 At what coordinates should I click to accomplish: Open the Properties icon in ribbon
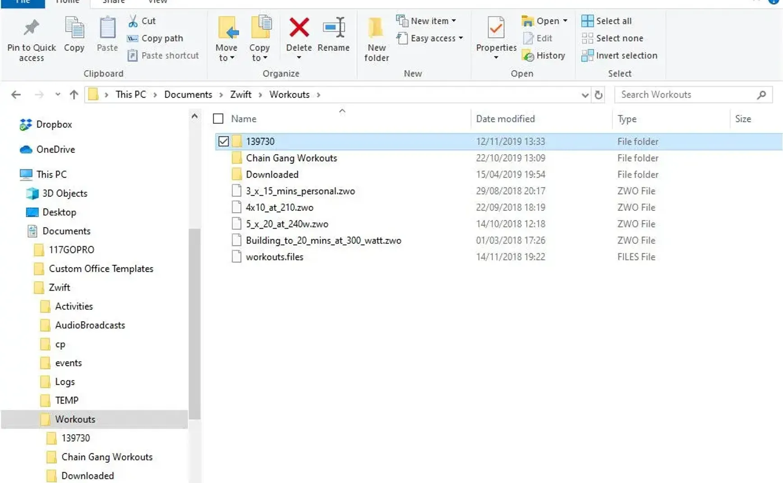pyautogui.click(x=496, y=28)
